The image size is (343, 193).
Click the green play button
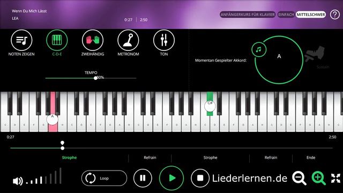(171, 178)
